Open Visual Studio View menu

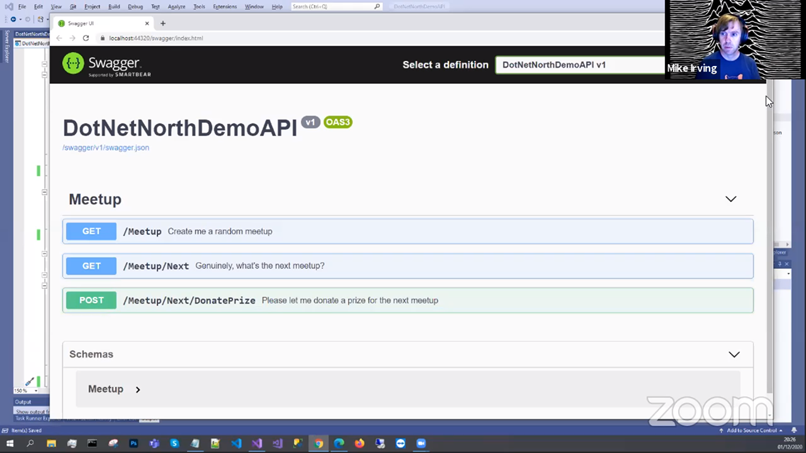tap(56, 6)
